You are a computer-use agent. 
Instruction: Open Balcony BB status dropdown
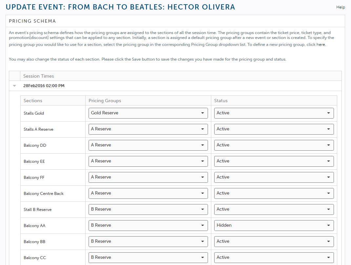[x=274, y=242]
